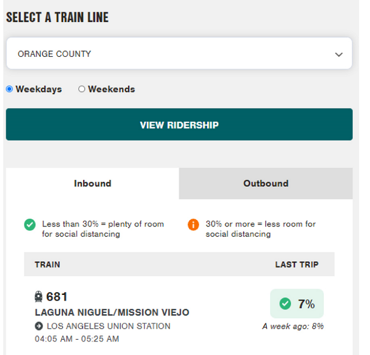Click the Los Angeles Union Station destination text
Image resolution: width=370 pixels, height=355 pixels.
click(109, 326)
